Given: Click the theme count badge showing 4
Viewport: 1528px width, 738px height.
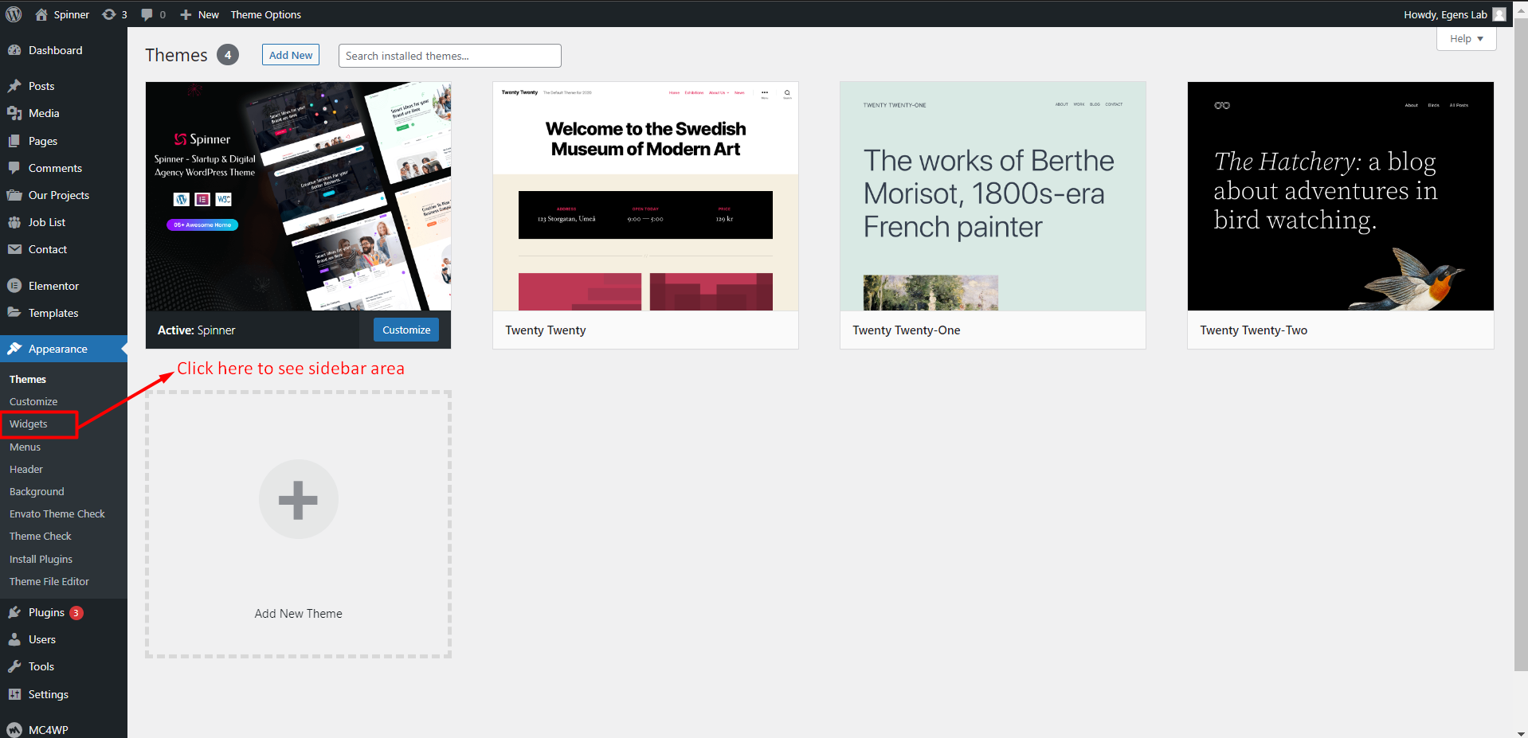Looking at the screenshot, I should [x=228, y=55].
